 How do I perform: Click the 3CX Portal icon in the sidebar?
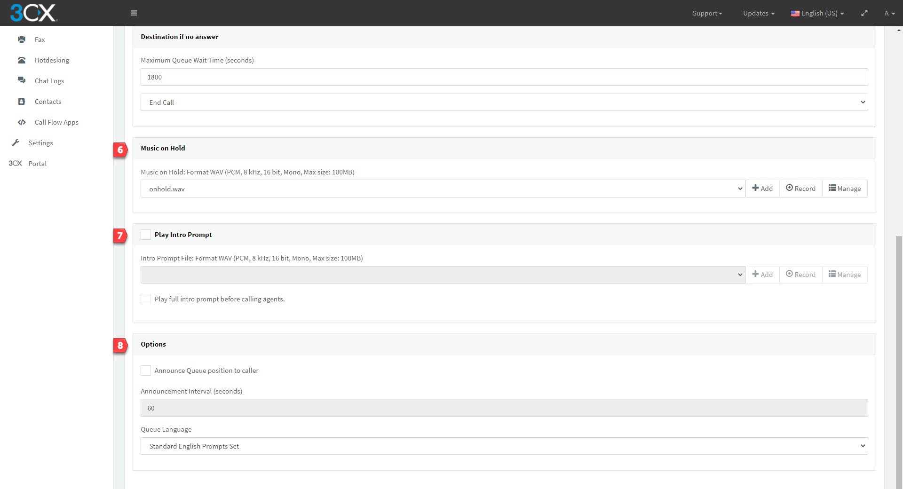[16, 164]
